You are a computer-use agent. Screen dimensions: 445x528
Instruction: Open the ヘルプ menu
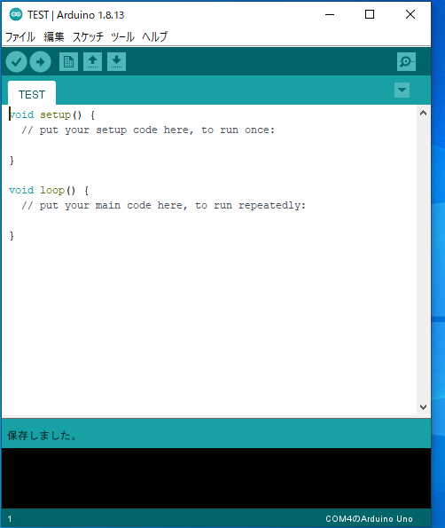pyautogui.click(x=155, y=36)
